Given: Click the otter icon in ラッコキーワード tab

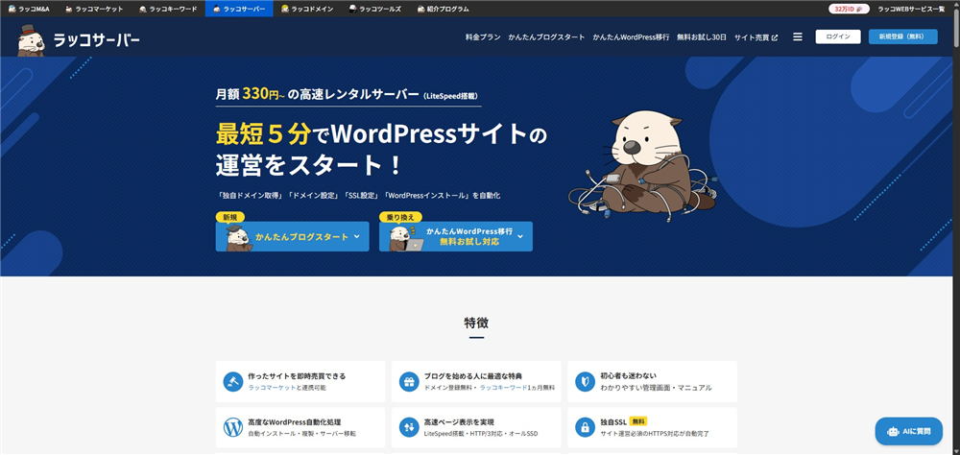Looking at the screenshot, I should (143, 10).
